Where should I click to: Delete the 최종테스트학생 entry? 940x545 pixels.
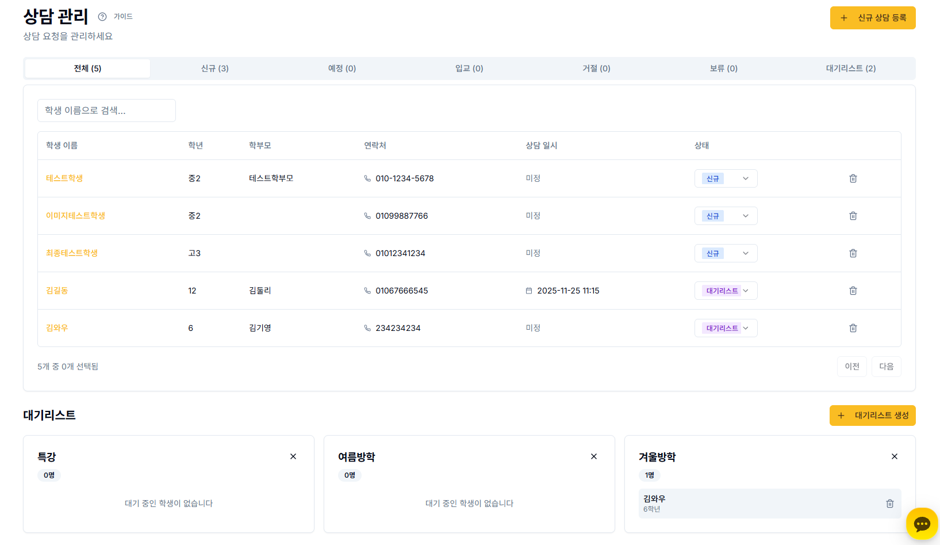[853, 253]
